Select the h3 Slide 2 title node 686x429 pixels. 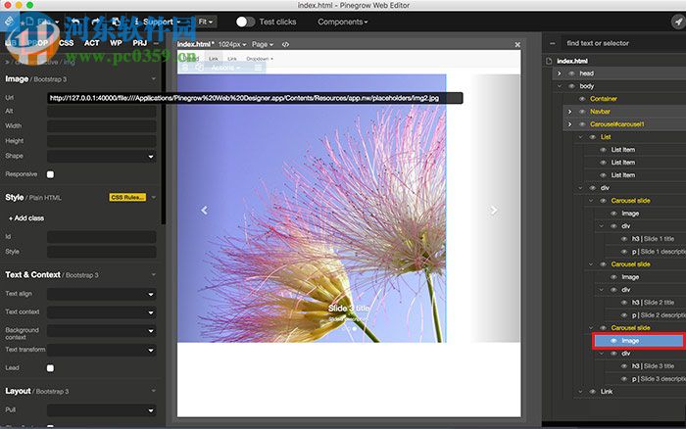click(x=653, y=303)
